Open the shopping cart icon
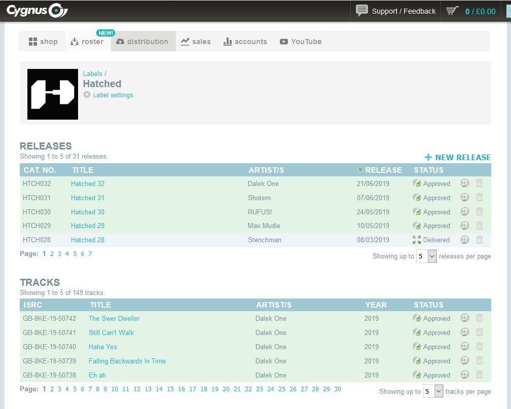The height and width of the screenshot is (409, 511). tap(452, 11)
